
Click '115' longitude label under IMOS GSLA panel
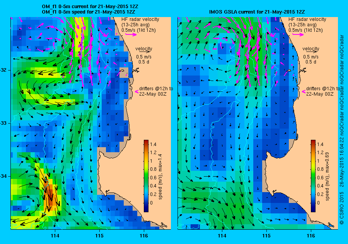(x=266, y=236)
